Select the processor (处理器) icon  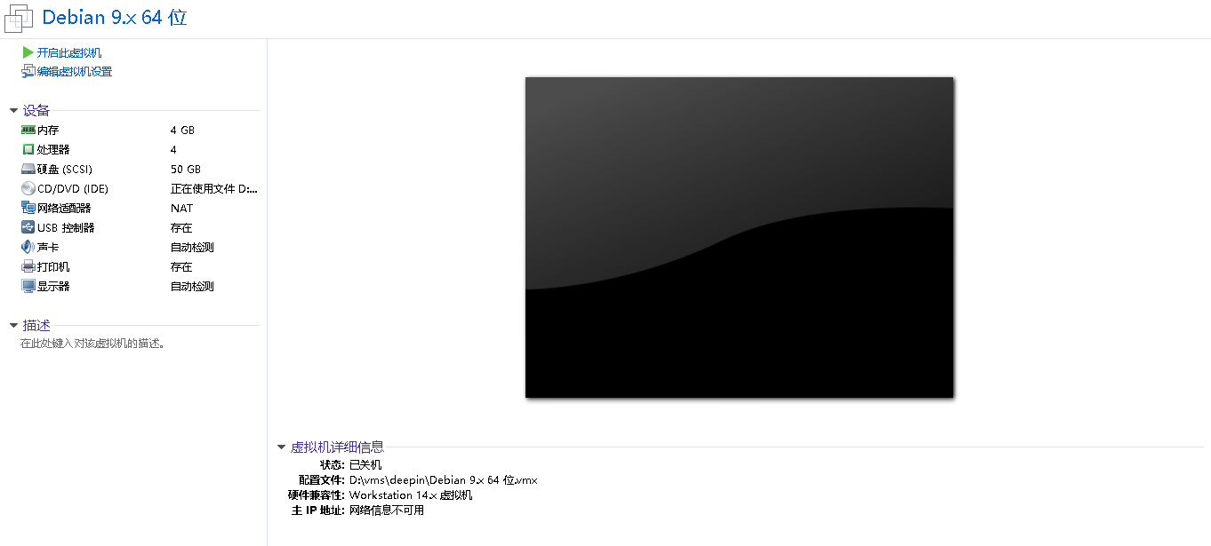click(x=28, y=149)
